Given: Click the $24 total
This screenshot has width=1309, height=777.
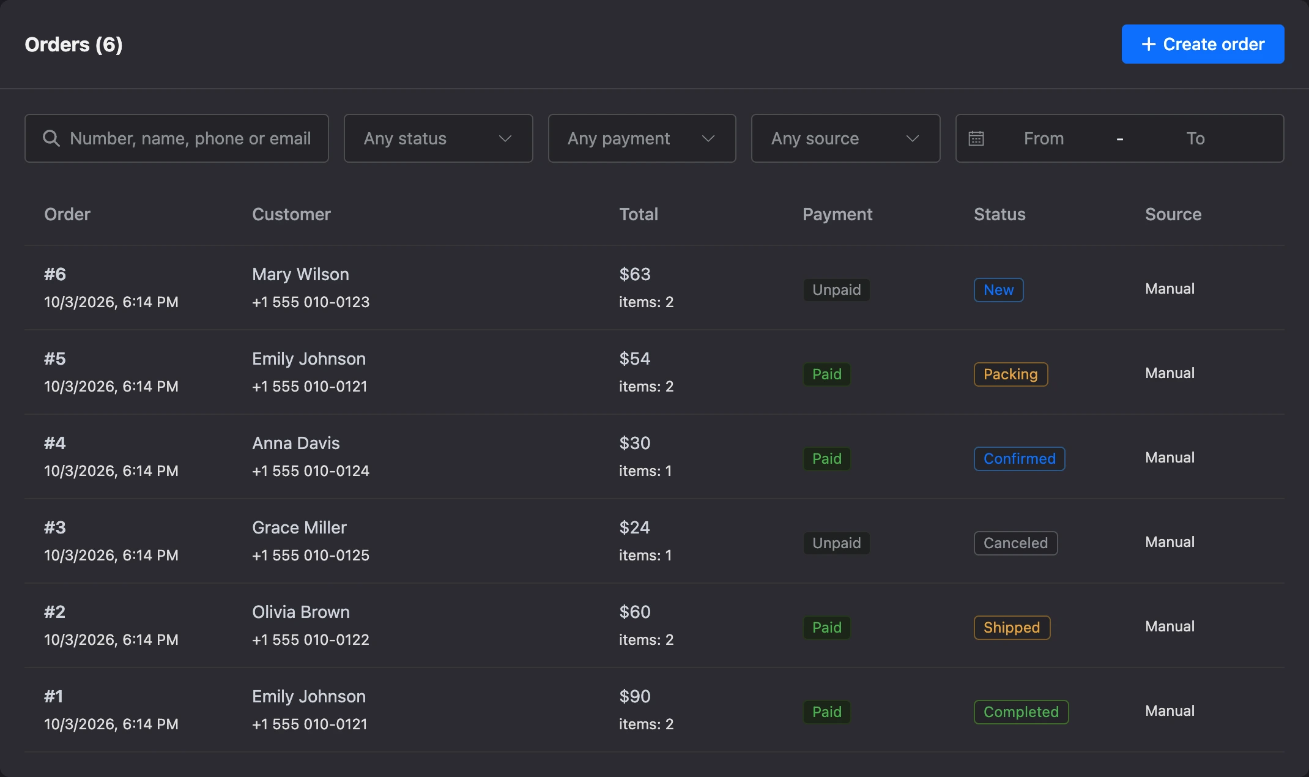Looking at the screenshot, I should (x=635, y=527).
